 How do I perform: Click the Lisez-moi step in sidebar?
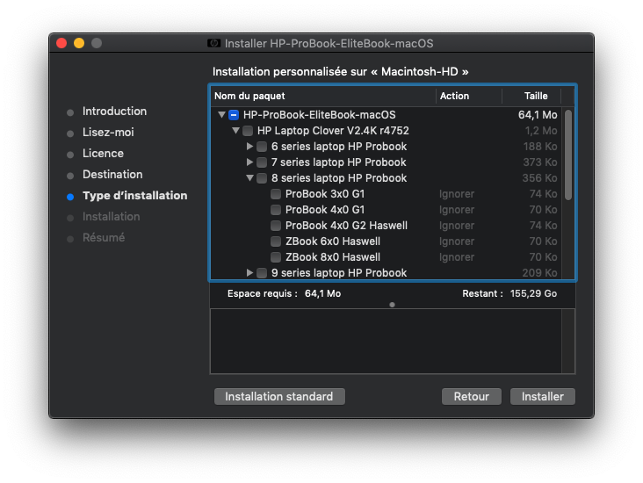108,132
